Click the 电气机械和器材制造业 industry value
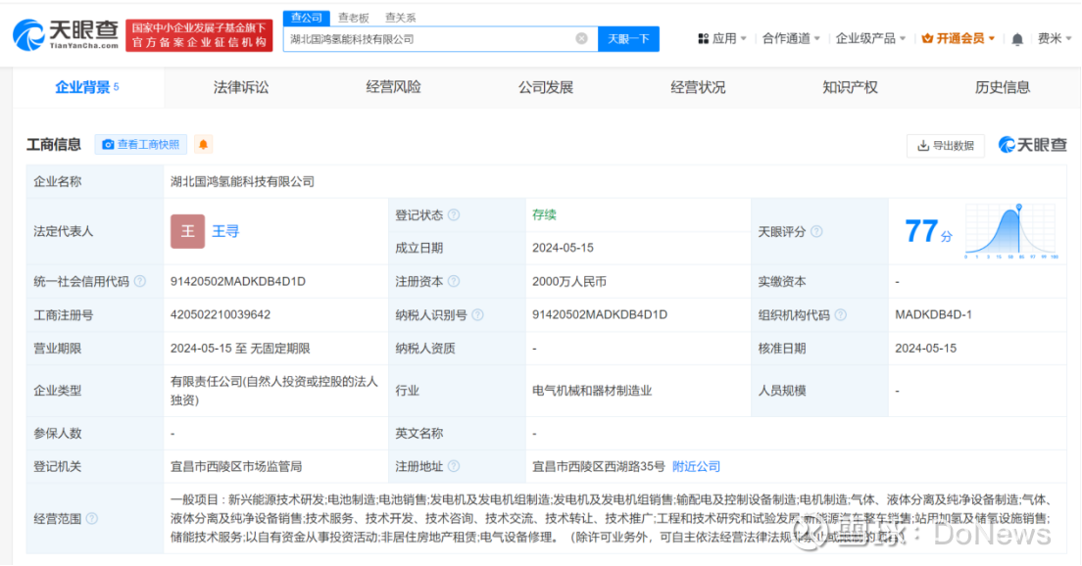The width and height of the screenshot is (1082, 566). (x=592, y=390)
